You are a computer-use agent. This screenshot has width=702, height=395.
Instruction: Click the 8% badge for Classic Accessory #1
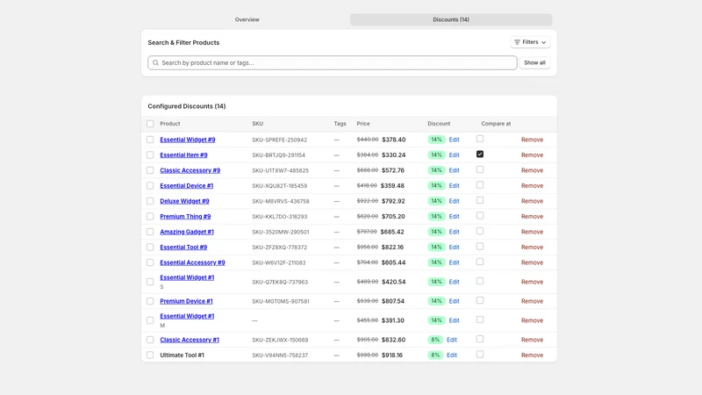pos(435,340)
